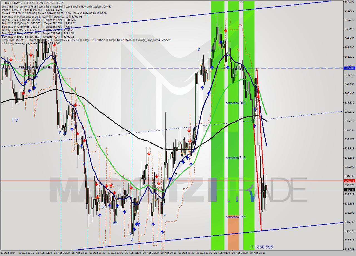
Task: Click the 'Buy %10 @ C_Entry38' line
Action: point(39,20)
